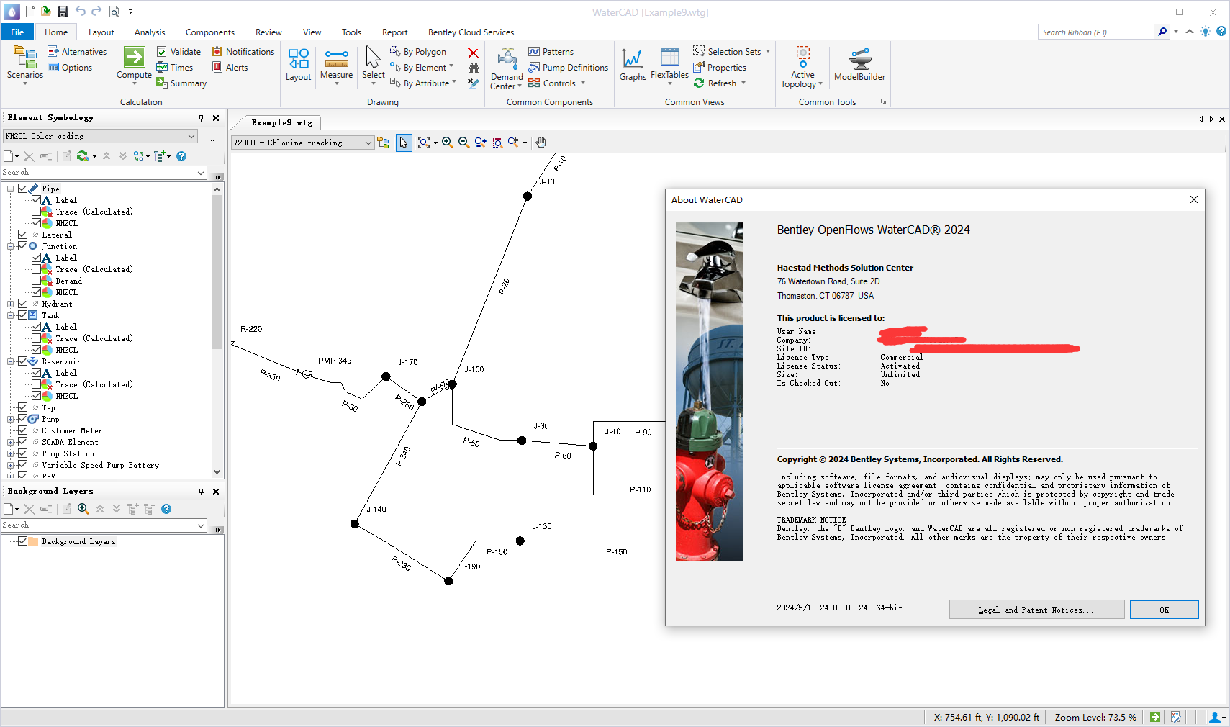Viewport: 1230px width, 727px height.
Task: Select the Example9.wtg document tab
Action: pyautogui.click(x=282, y=123)
